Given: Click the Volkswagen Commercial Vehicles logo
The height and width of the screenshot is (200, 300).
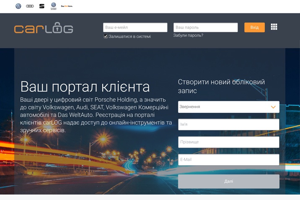Looking at the screenshot, I should pyautogui.click(x=54, y=6).
